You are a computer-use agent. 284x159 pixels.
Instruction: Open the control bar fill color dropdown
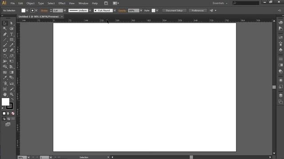click(27, 11)
